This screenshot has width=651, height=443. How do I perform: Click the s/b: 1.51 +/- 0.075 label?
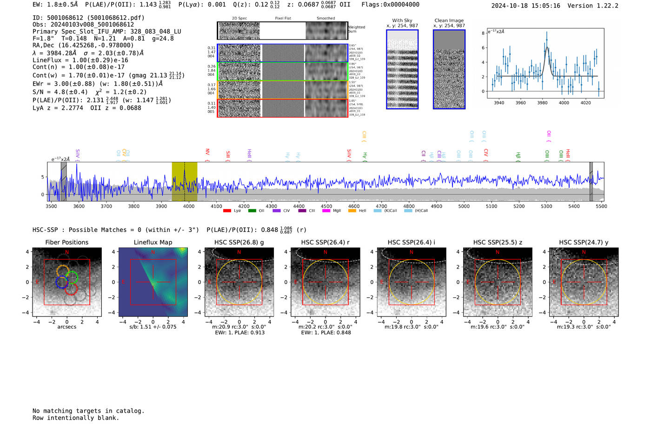tap(153, 327)
